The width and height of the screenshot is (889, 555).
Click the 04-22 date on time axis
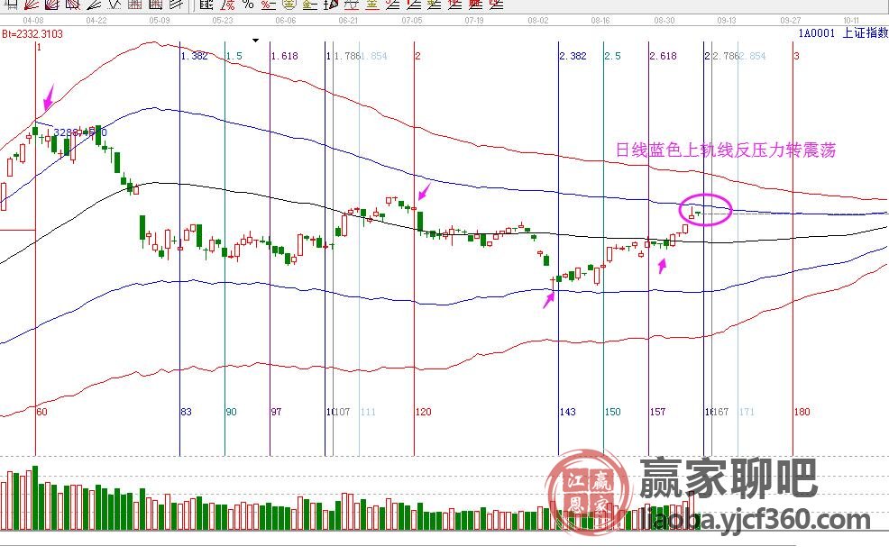click(x=96, y=21)
